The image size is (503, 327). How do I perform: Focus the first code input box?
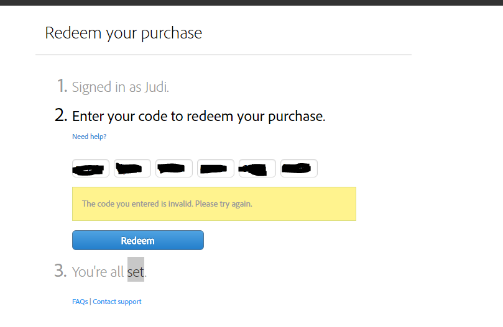click(x=91, y=168)
